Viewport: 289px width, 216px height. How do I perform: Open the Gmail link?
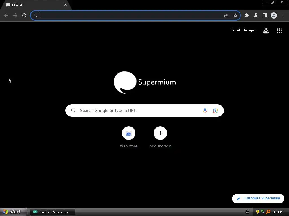(235, 30)
